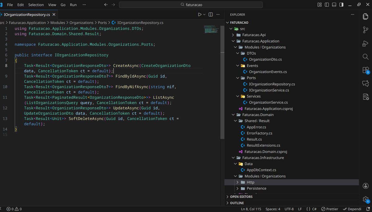The image size is (372, 212).
Task: Open the Accounts icon in activity bar
Action: (365, 186)
